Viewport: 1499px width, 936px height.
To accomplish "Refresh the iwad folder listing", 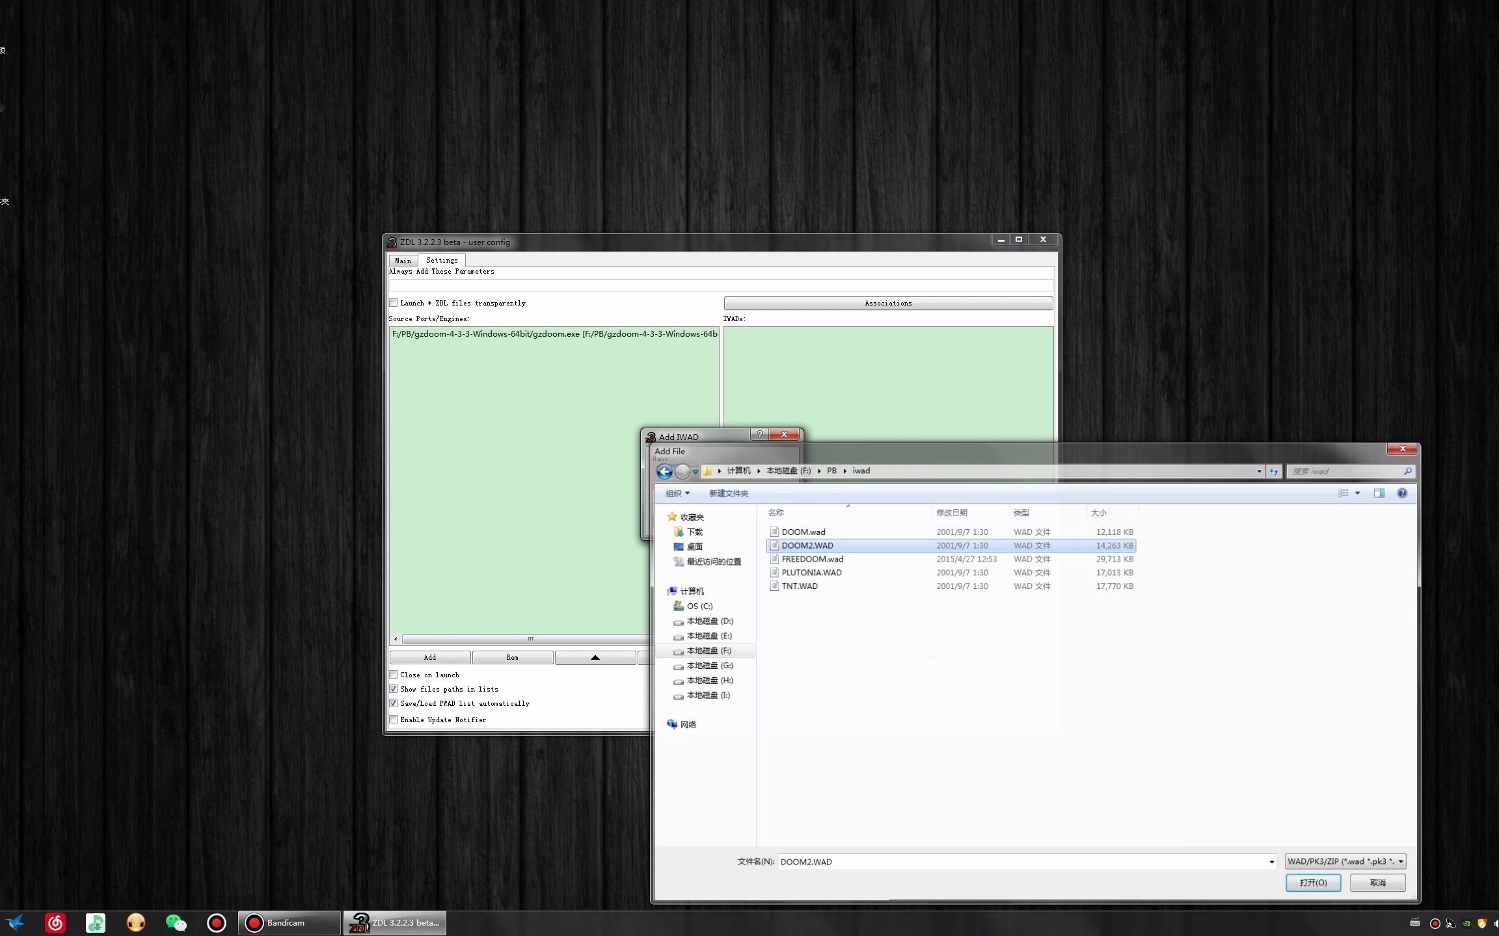I will [1274, 471].
